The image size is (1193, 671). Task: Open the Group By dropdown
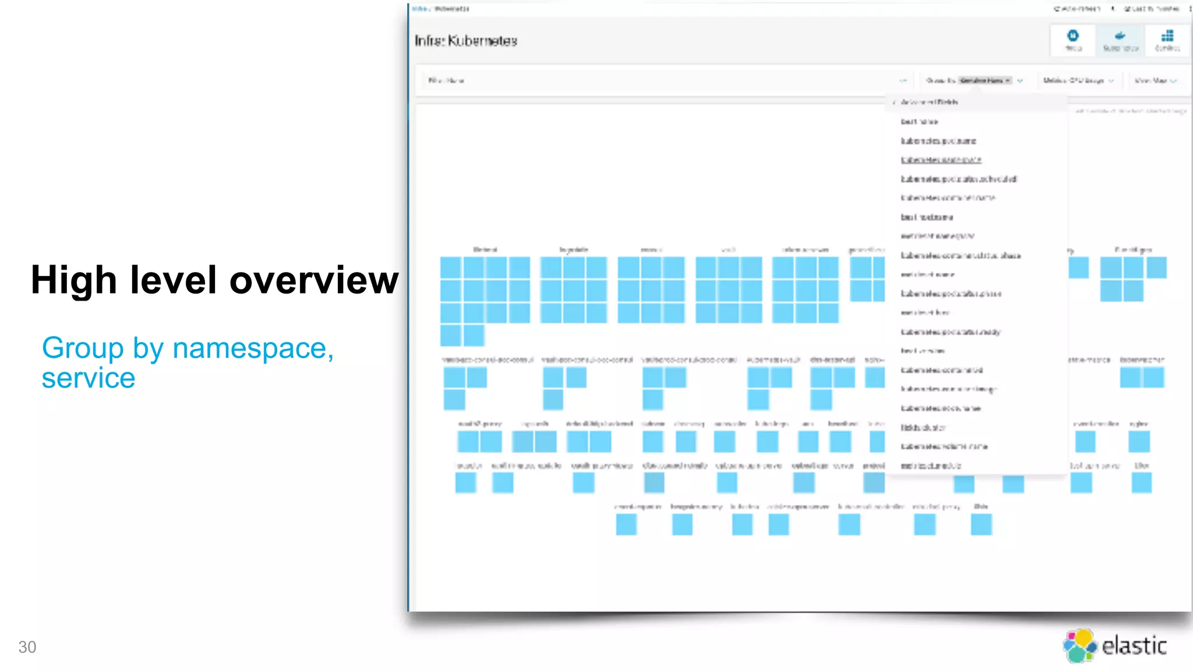pos(975,80)
